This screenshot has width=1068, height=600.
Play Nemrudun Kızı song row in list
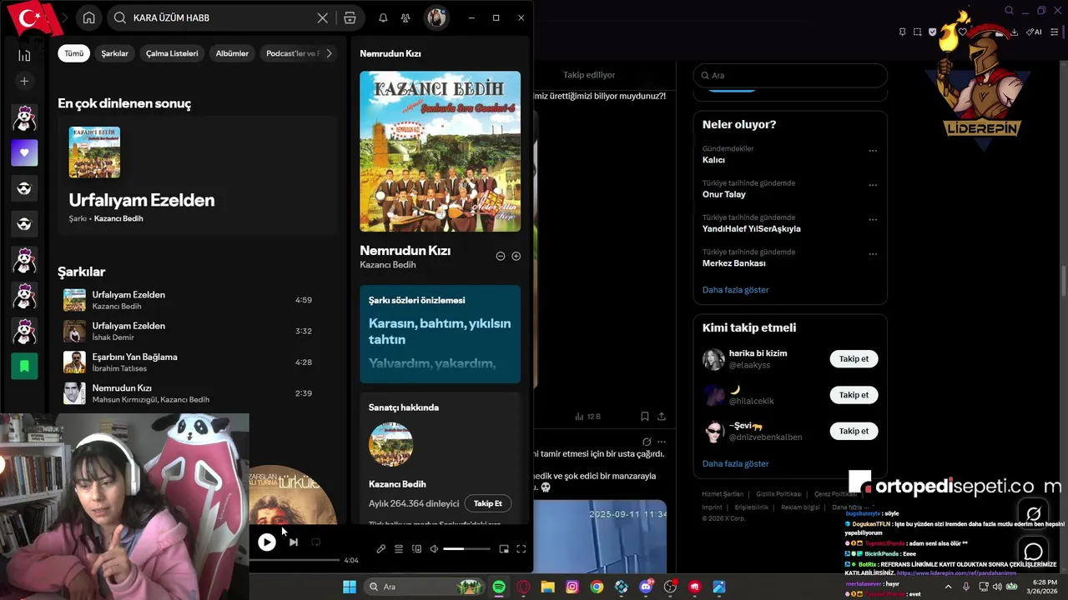click(x=198, y=393)
